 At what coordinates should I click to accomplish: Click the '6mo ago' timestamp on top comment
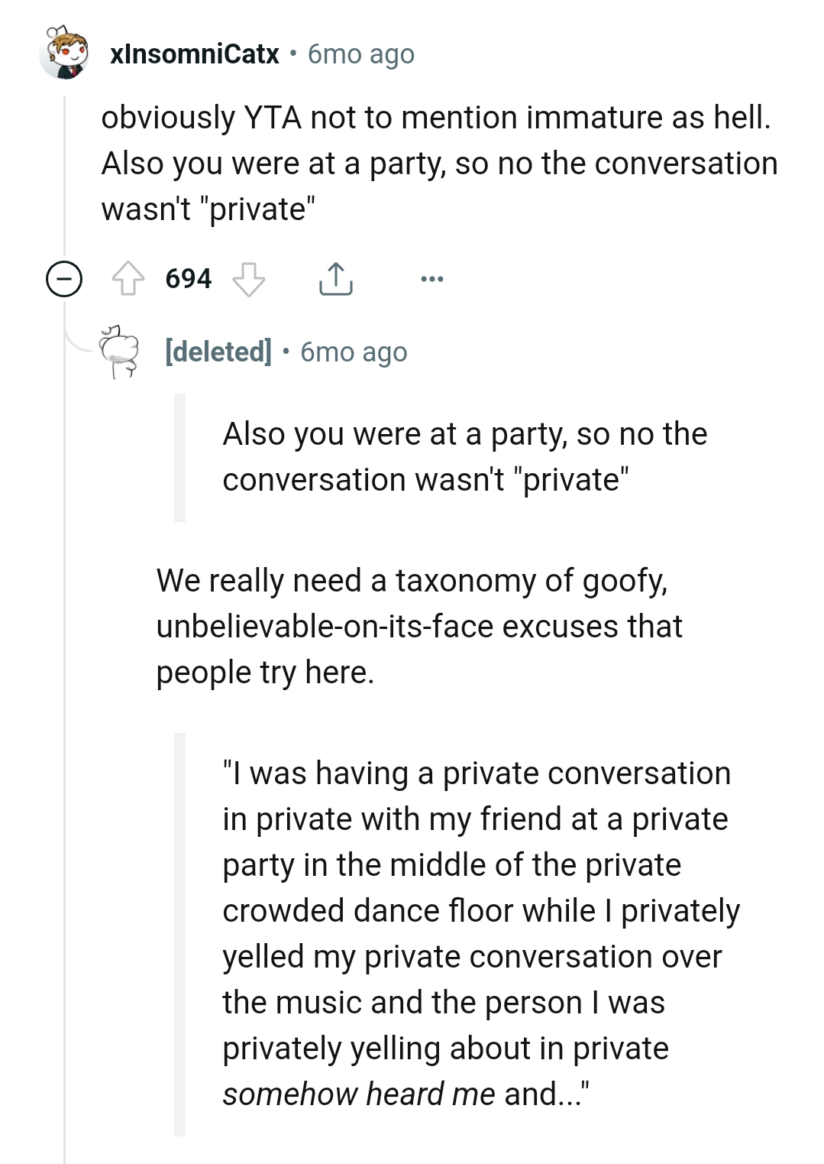(x=360, y=53)
